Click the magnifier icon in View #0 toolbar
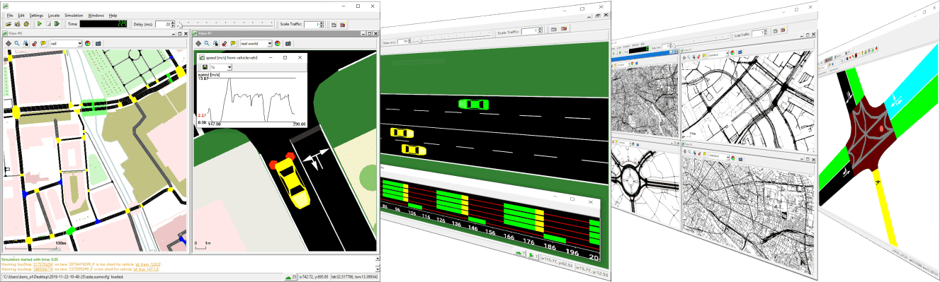Screen dimensions: 940x282 click(x=17, y=43)
